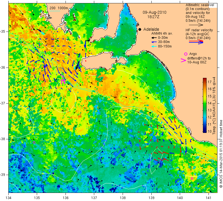Click the magenta drifter track near 136E
The width and height of the screenshot is (223, 201).
pyautogui.click(x=62, y=79)
